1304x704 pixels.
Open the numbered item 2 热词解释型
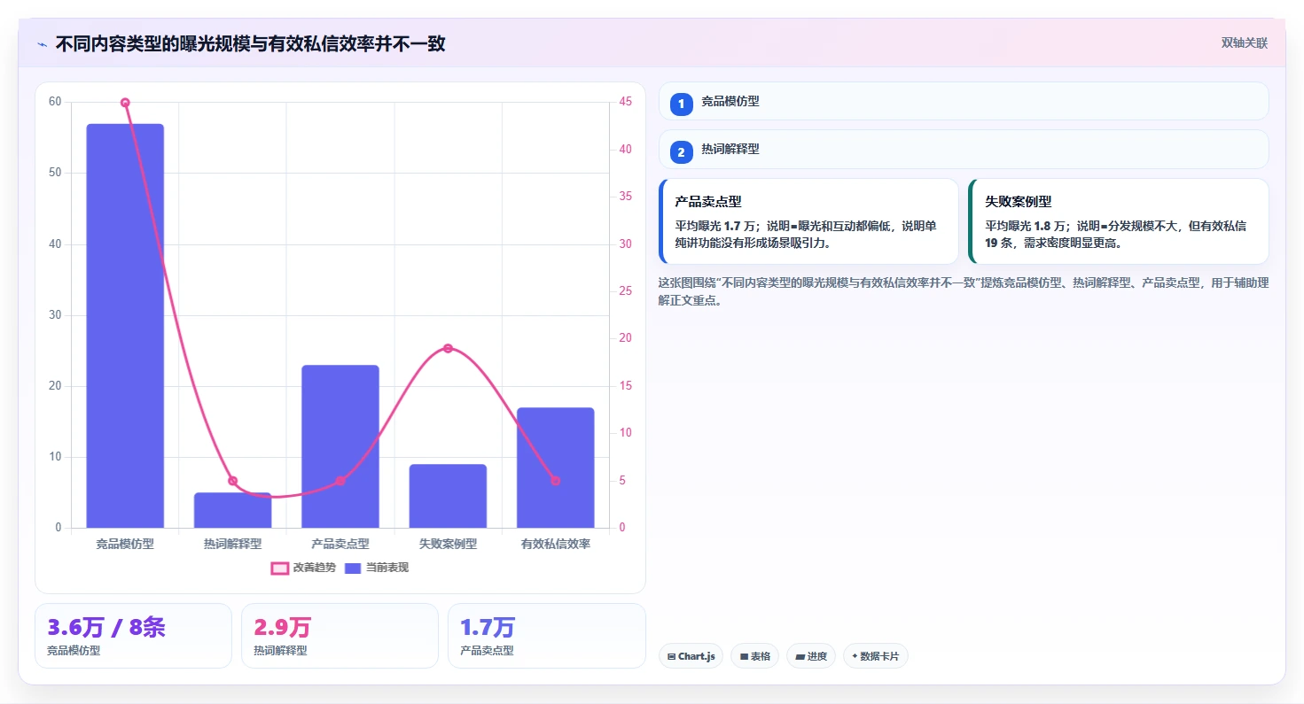click(964, 149)
